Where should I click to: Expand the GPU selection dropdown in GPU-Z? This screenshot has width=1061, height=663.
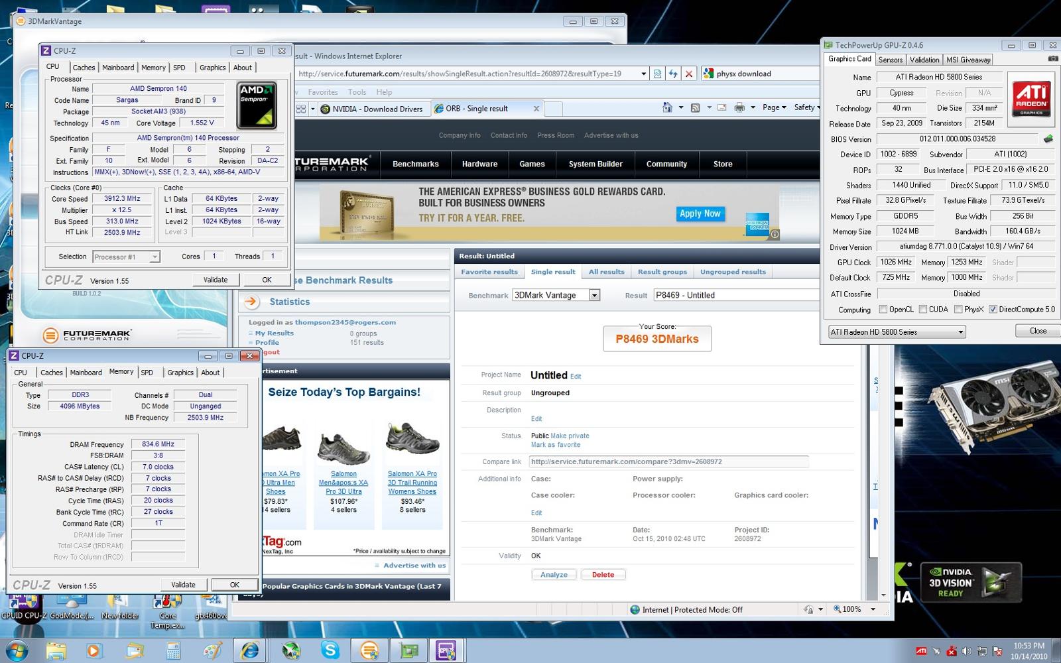click(960, 332)
